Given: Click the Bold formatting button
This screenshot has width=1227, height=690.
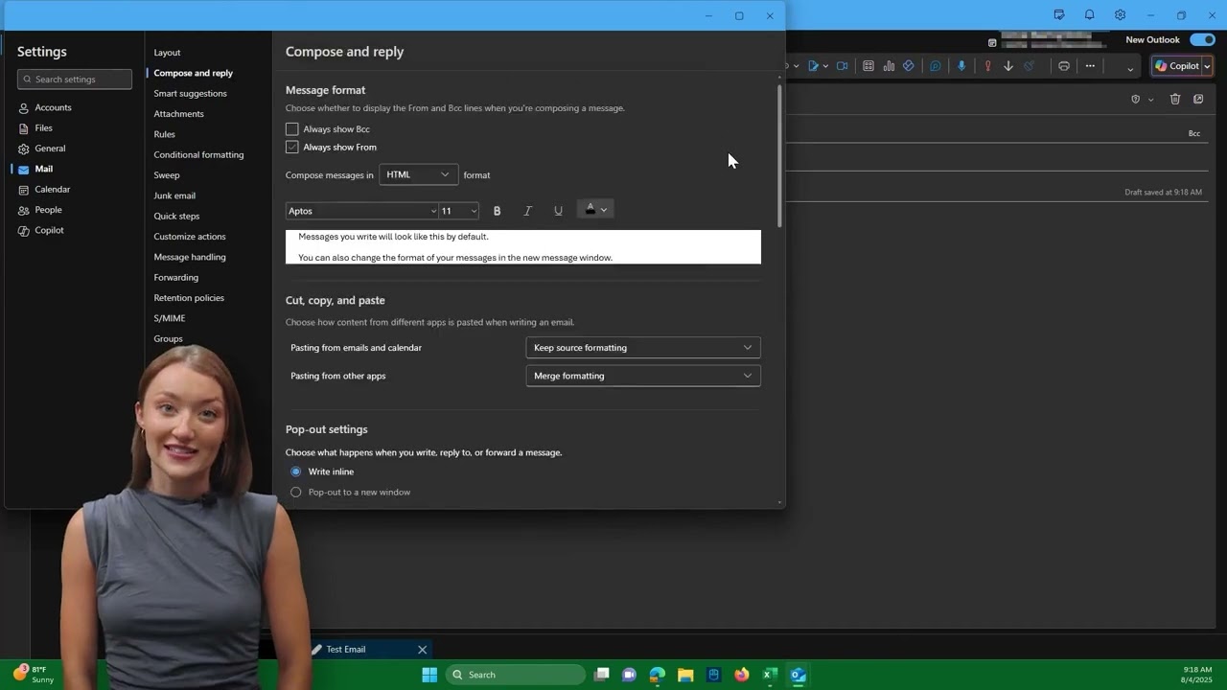Looking at the screenshot, I should point(497,211).
